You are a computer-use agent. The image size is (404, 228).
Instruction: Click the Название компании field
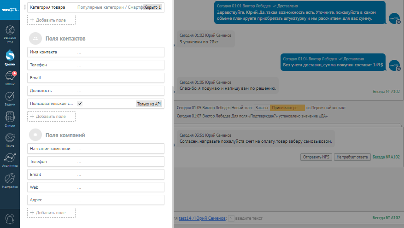96,149
